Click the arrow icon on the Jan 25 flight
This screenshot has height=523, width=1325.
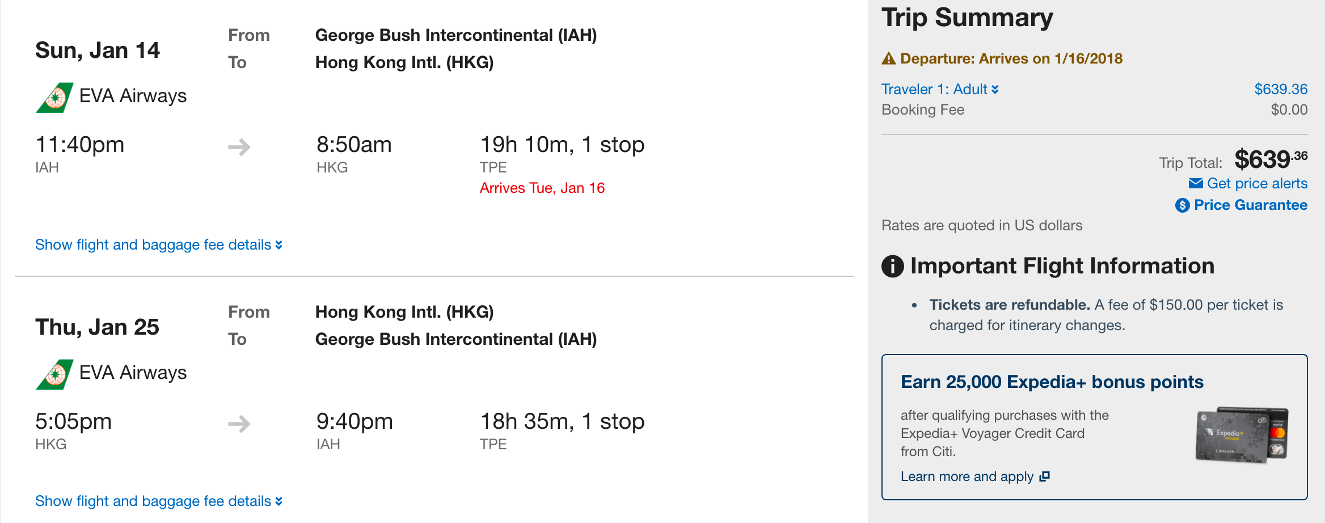[239, 424]
